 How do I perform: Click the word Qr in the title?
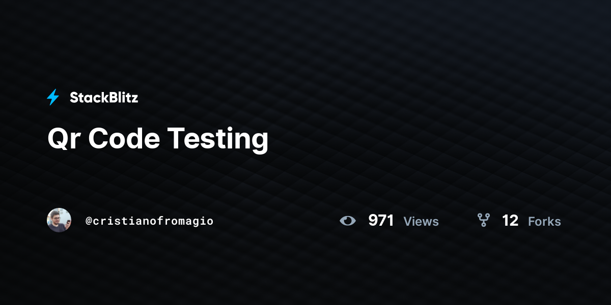pos(66,138)
